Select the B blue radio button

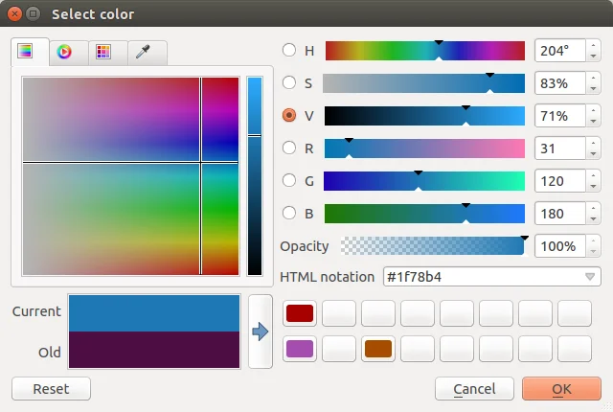289,213
